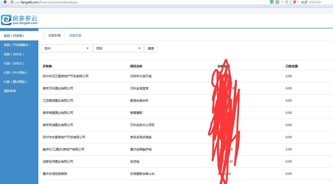Click the globe site identity icon

click(12, 2)
